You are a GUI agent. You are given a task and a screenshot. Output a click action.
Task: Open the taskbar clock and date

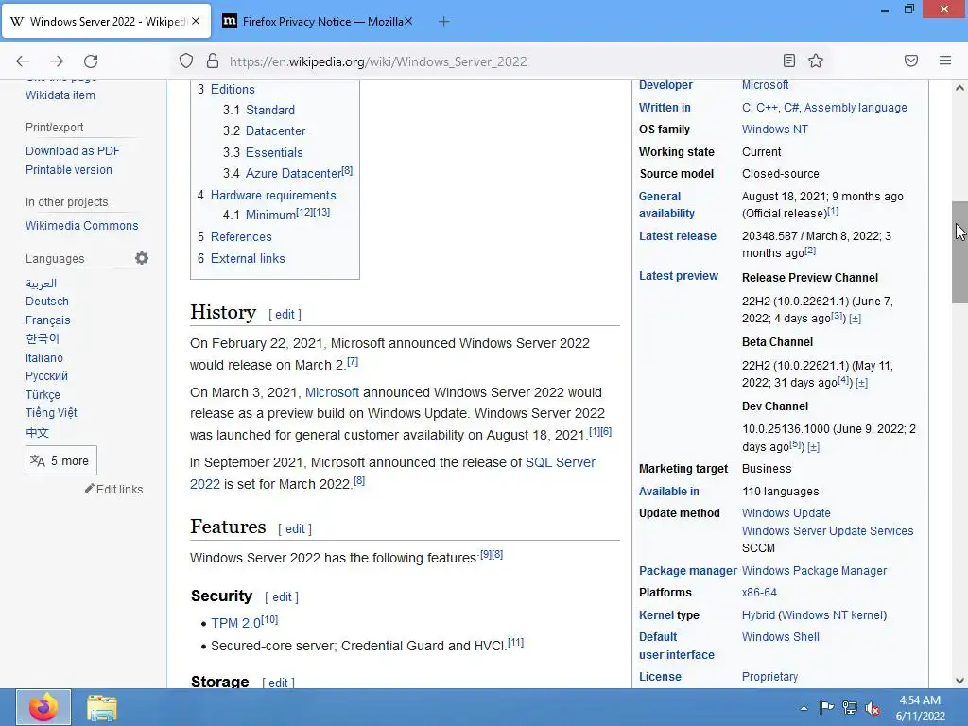pos(920,708)
